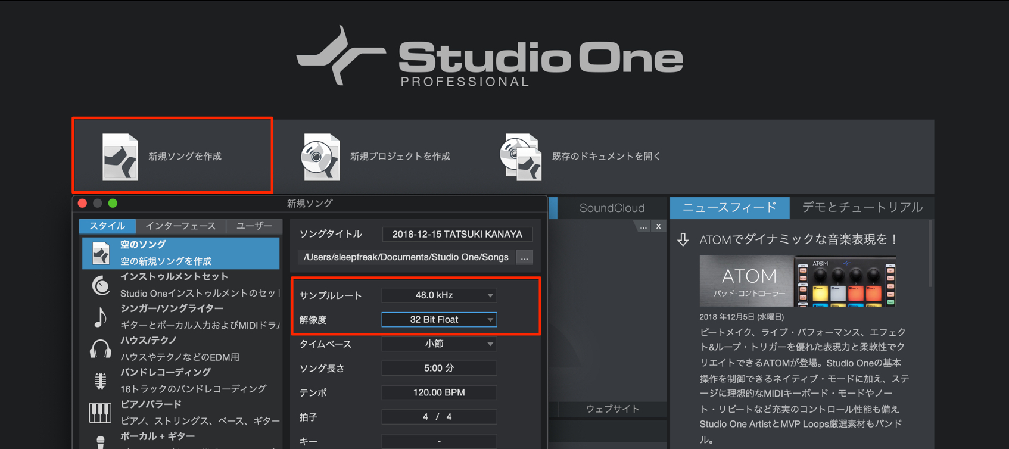1009x449 pixels.
Task: Click the ハウスやテクノなどのEDM用 description
Action: [x=180, y=357]
